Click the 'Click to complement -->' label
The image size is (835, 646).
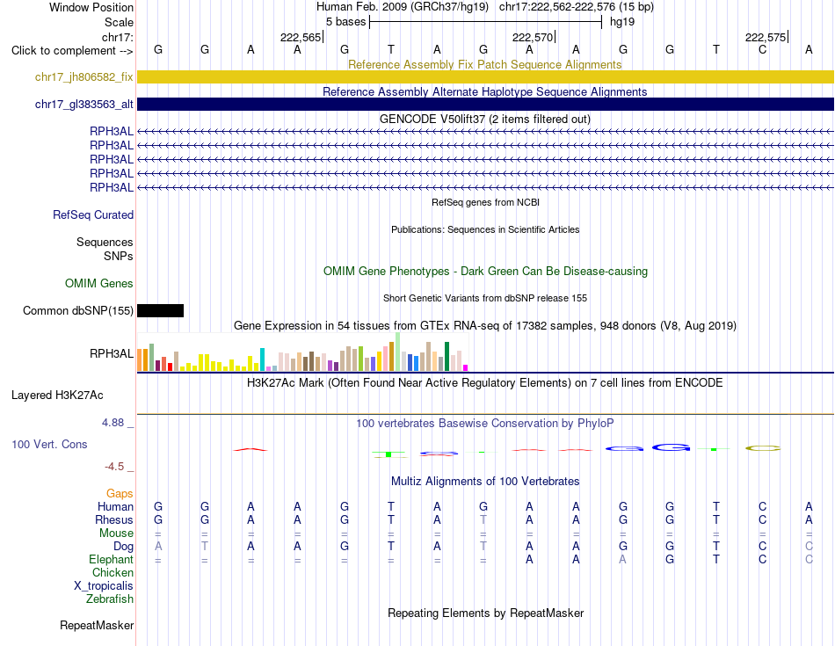coord(72,51)
